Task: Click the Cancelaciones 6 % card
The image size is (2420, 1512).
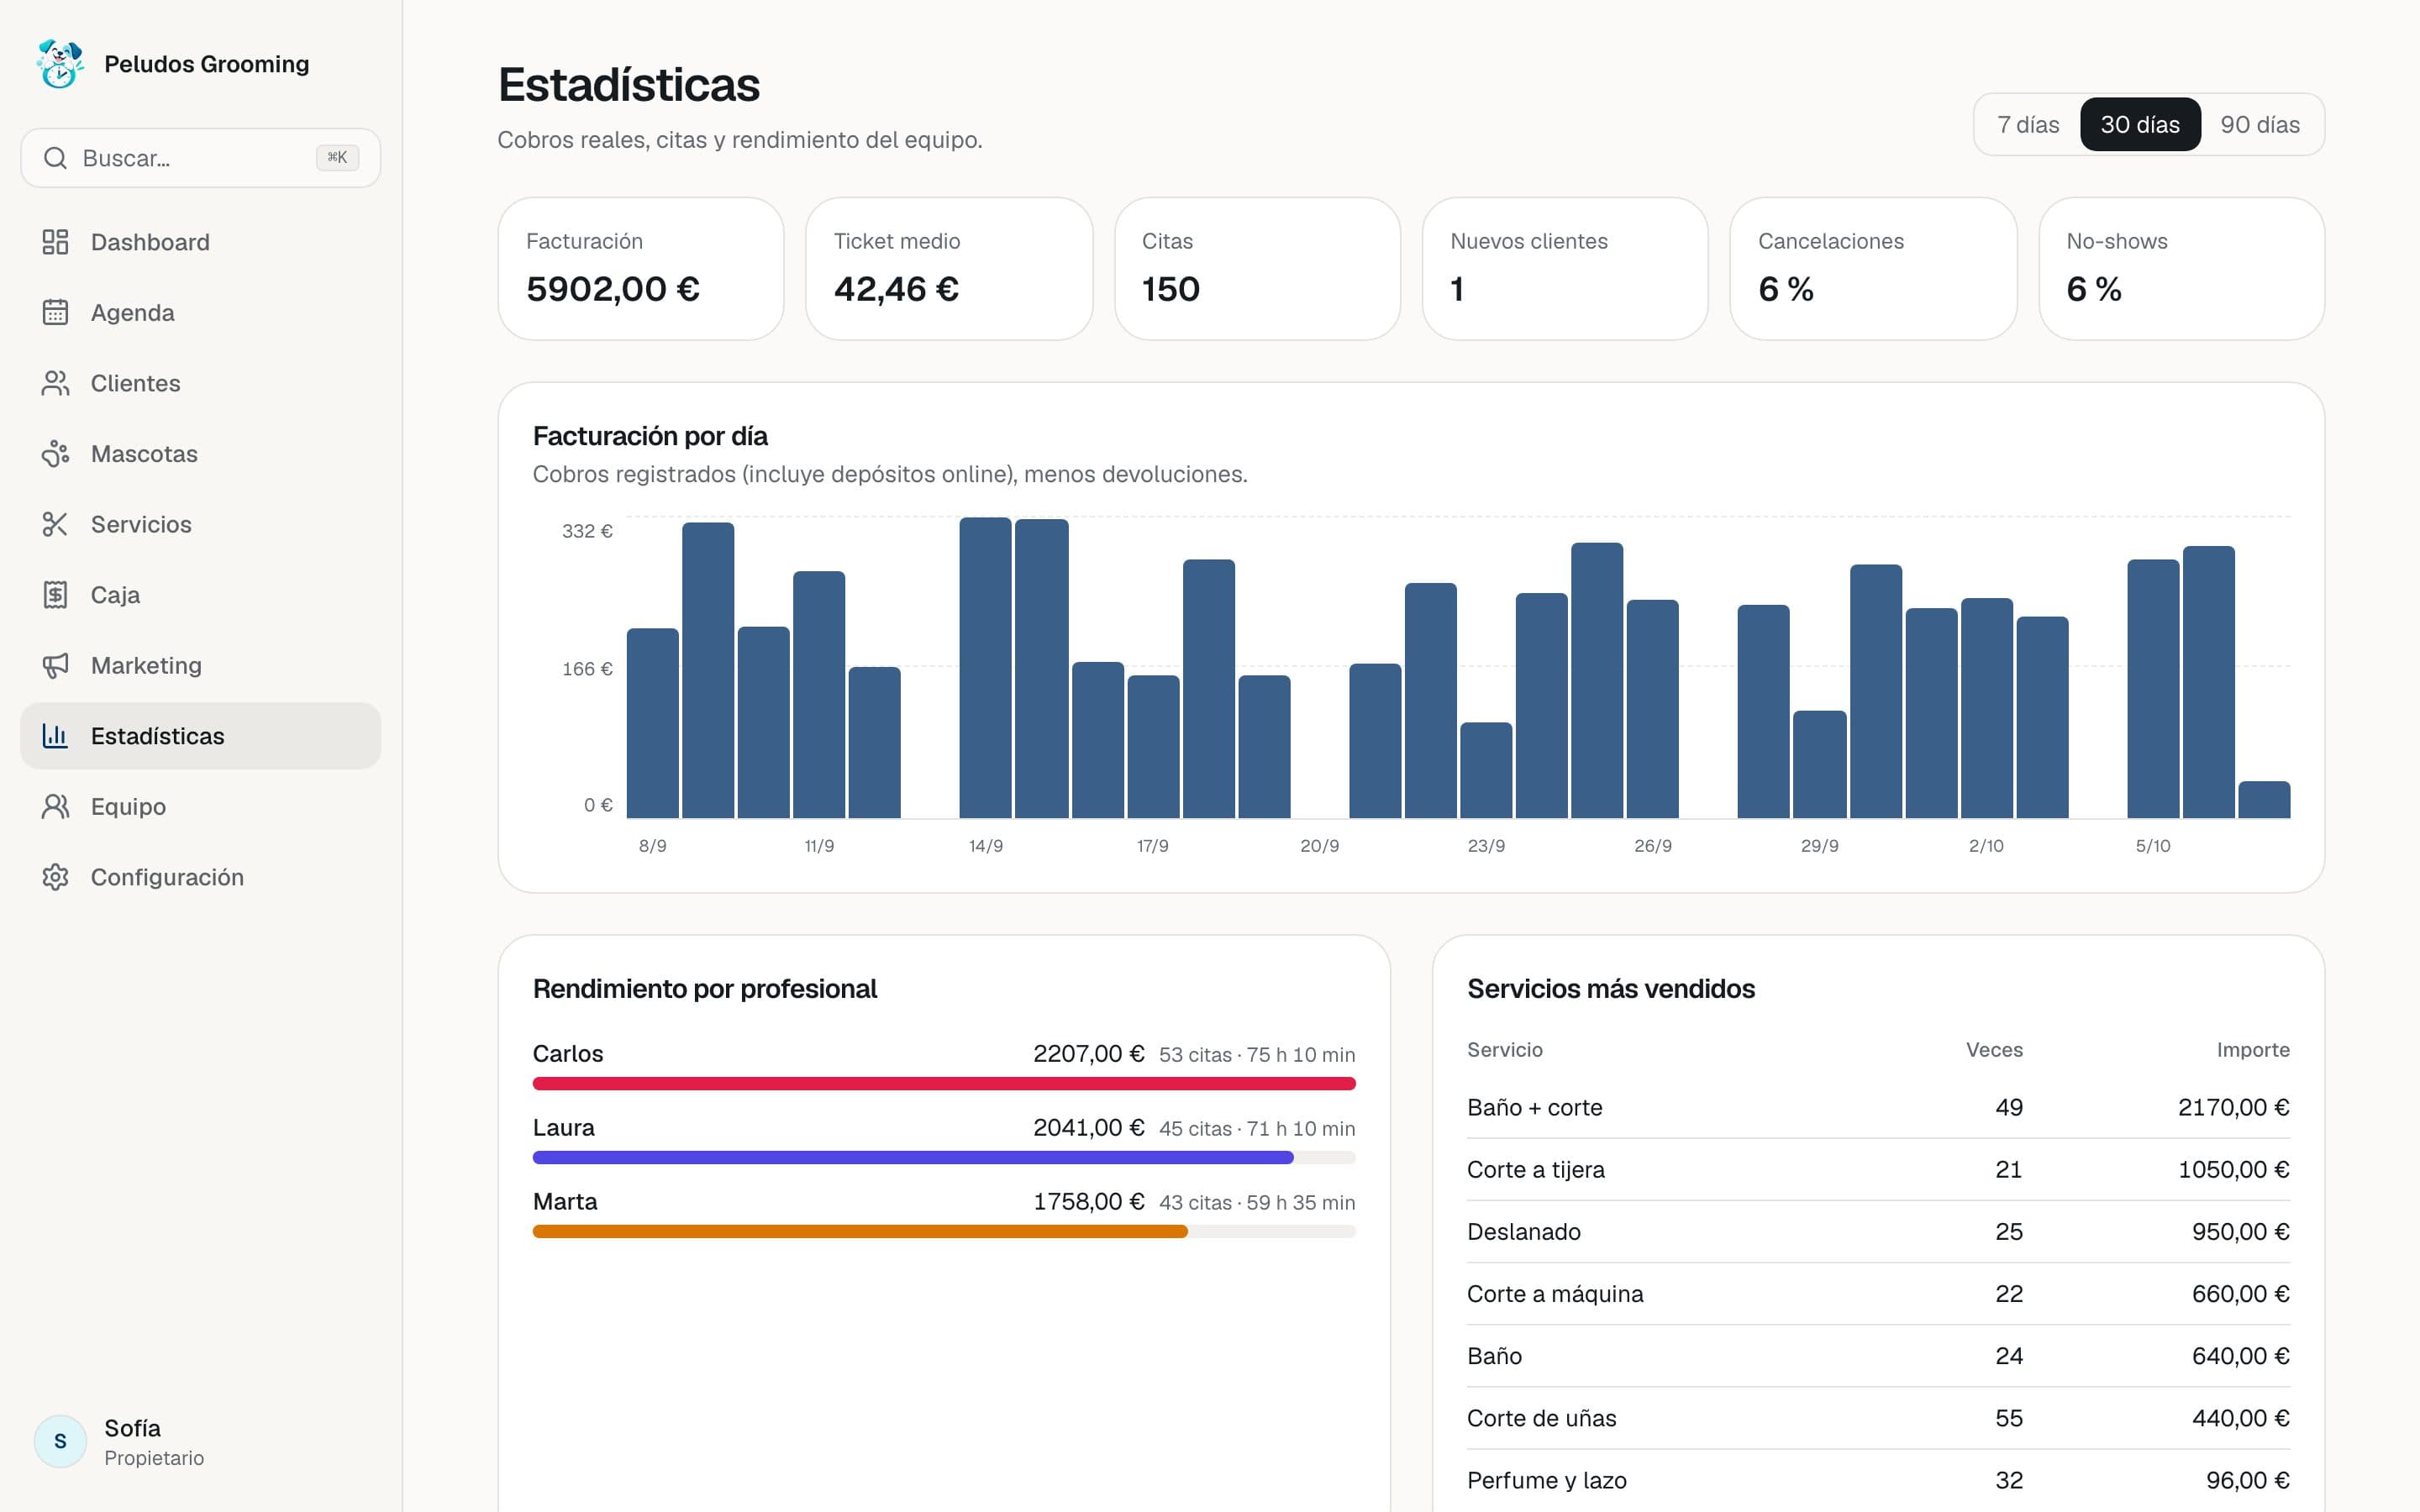Action: [1873, 268]
